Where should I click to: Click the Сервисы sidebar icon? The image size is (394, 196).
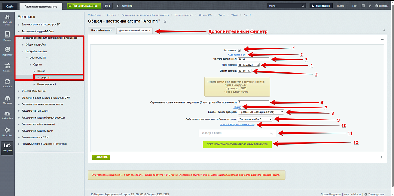[7, 99]
